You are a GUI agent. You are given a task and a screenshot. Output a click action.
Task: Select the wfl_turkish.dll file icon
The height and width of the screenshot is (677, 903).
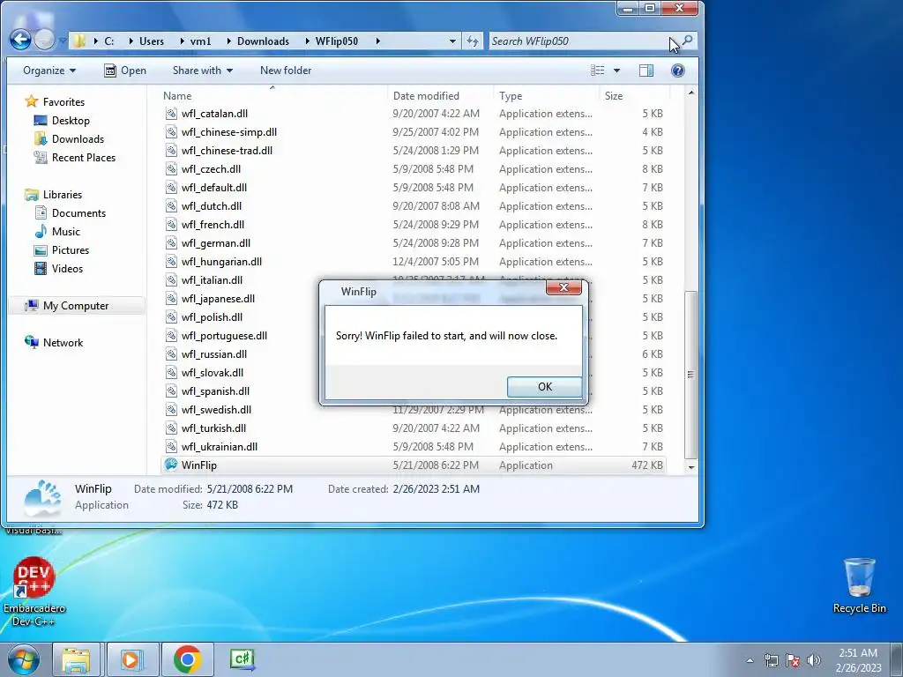pos(171,428)
